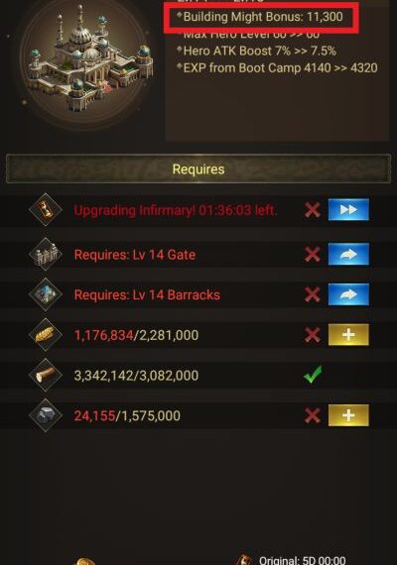Tap the blue speed-up arrows for Infirmary
Screen dimensions: 397x565
[348, 209]
